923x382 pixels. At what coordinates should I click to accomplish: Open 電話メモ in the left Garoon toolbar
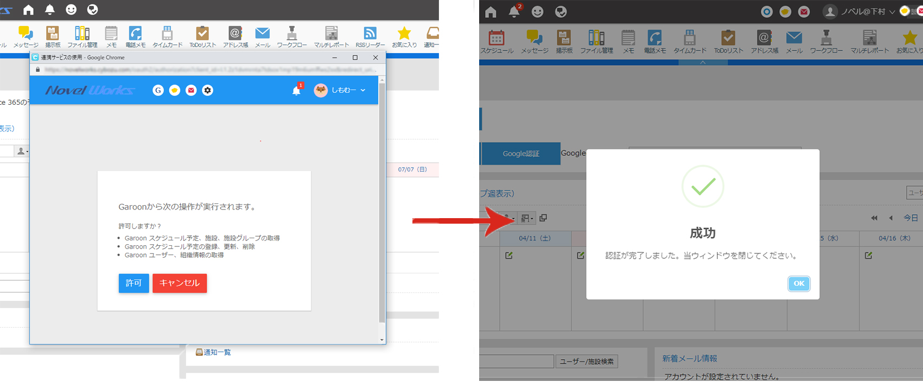(136, 37)
